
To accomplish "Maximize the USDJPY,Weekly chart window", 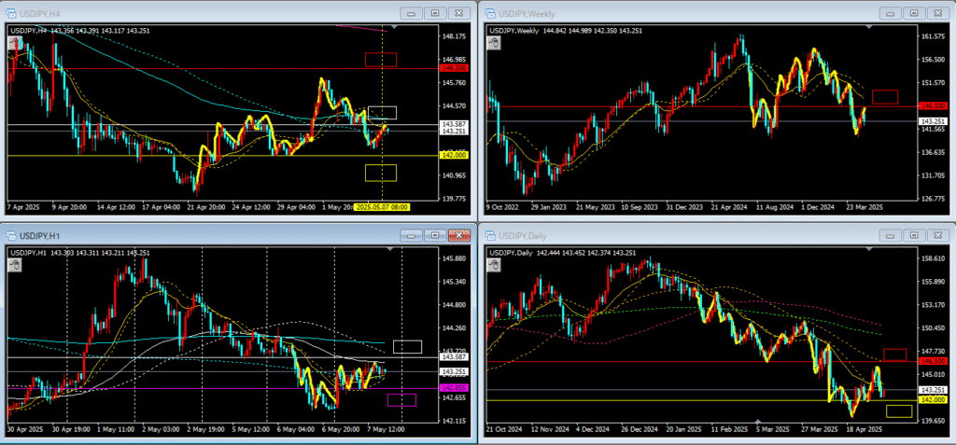I will pos(913,13).
